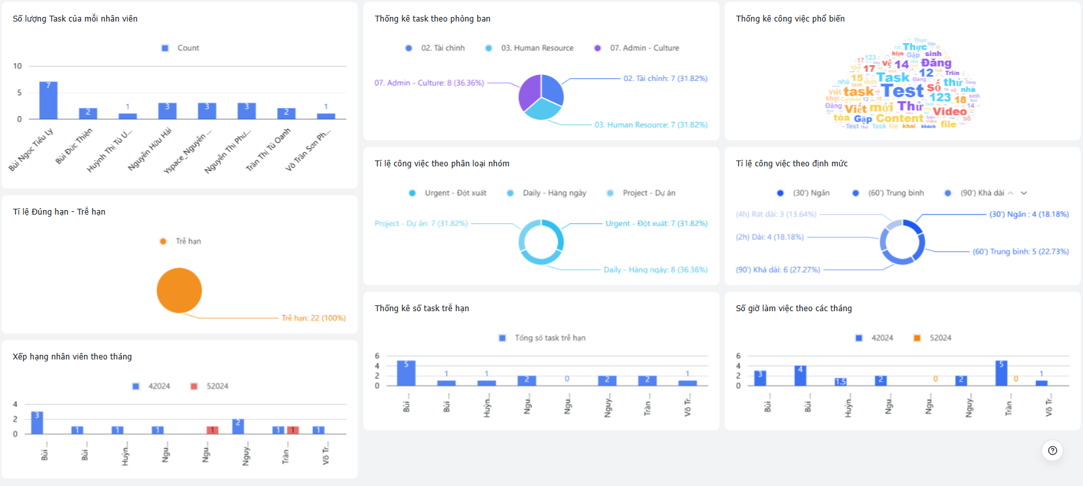
Task: Toggle 52024 legend in employee ranking chart
Action: point(209,386)
